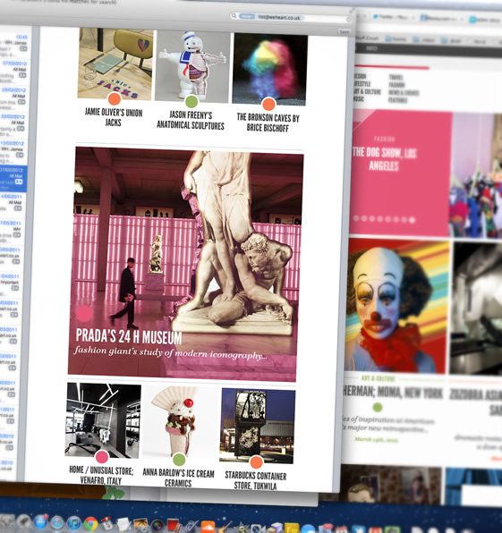This screenshot has height=533, width=502.
Task: Open Features section in website navigation
Action: click(x=398, y=100)
